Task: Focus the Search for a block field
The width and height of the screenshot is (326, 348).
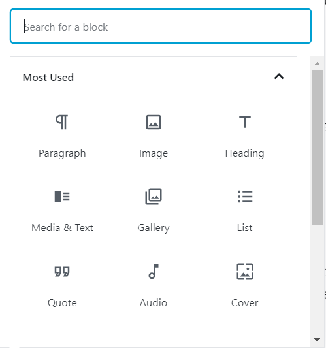Action: click(x=161, y=26)
